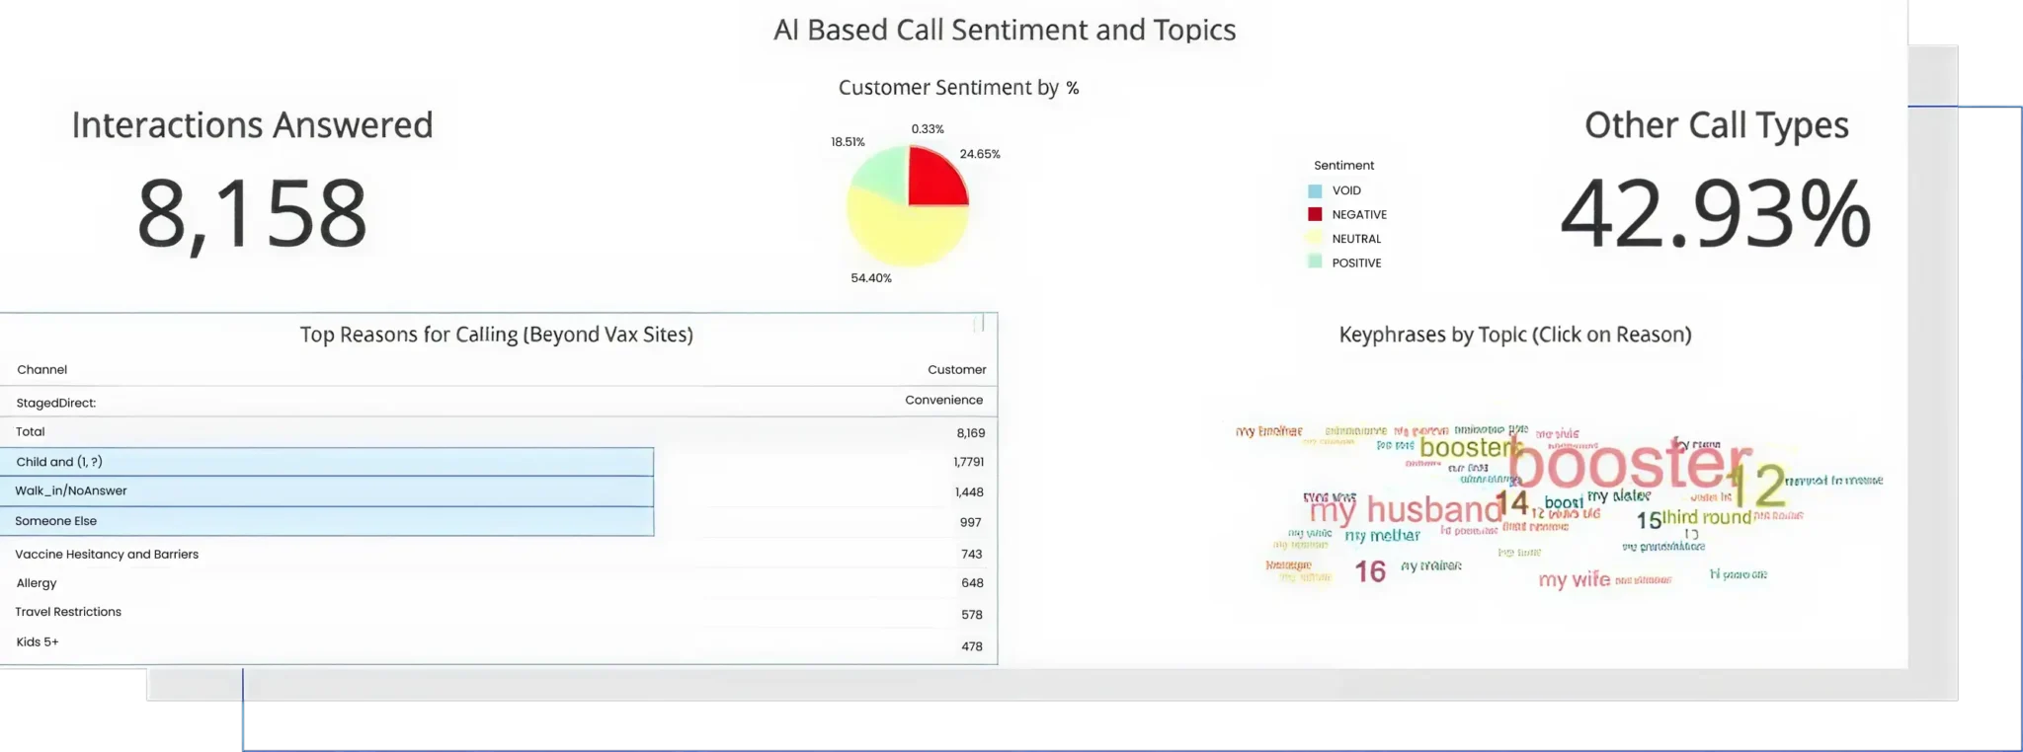2023x752 pixels.
Task: Click the Kids 5+ reason row
Action: (499, 642)
